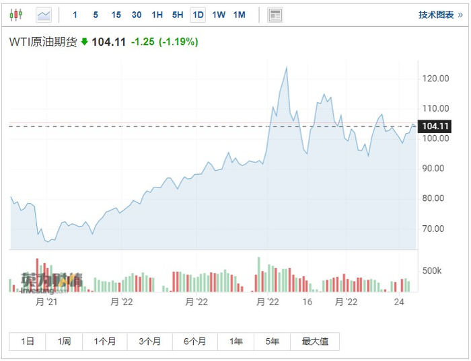Select the 1H interval
The width and height of the screenshot is (471, 361).
point(157,15)
